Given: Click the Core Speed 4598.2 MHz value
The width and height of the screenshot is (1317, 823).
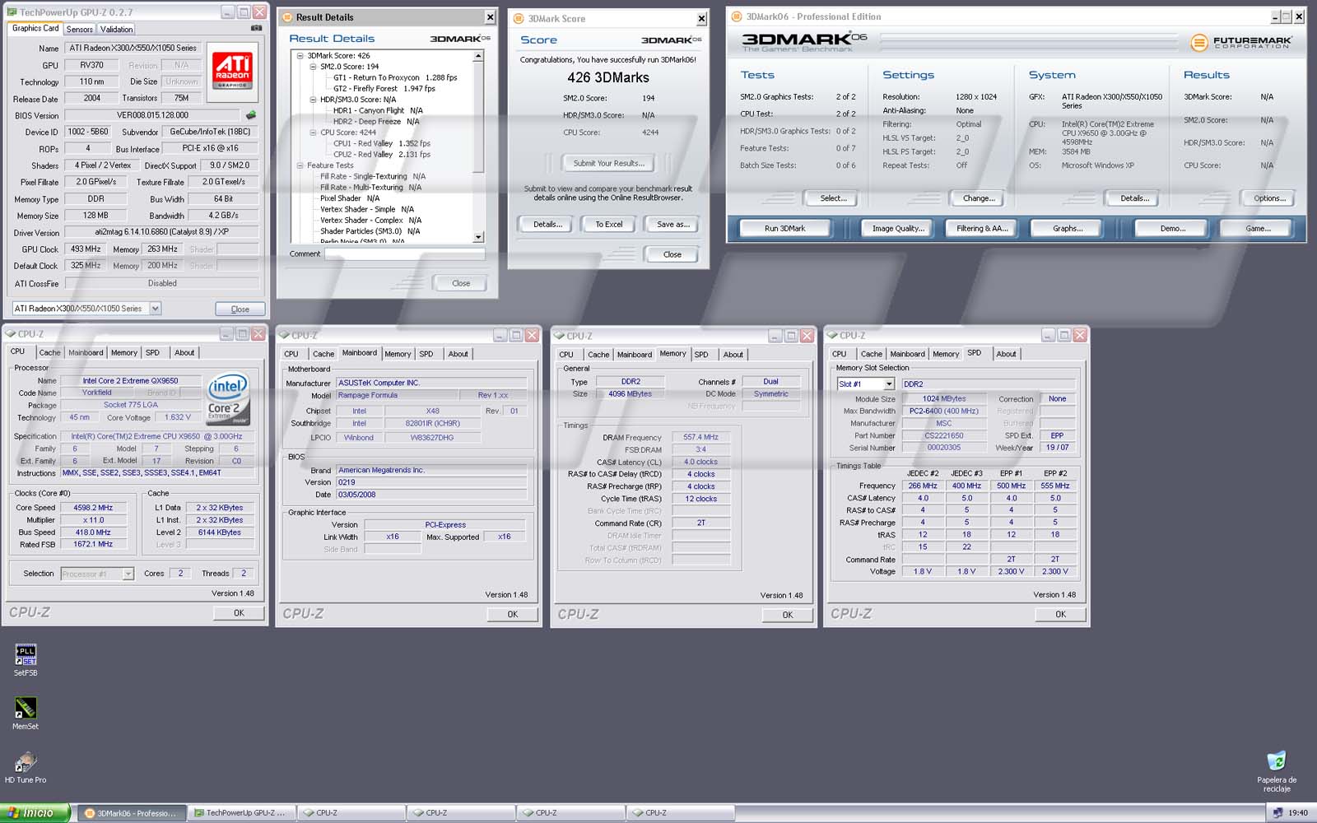Looking at the screenshot, I should 93,508.
